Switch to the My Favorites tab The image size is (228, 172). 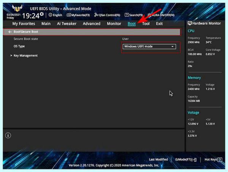(x=24, y=23)
